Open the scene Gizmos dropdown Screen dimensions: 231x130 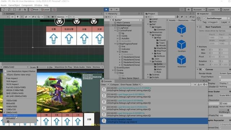tap(62, 17)
